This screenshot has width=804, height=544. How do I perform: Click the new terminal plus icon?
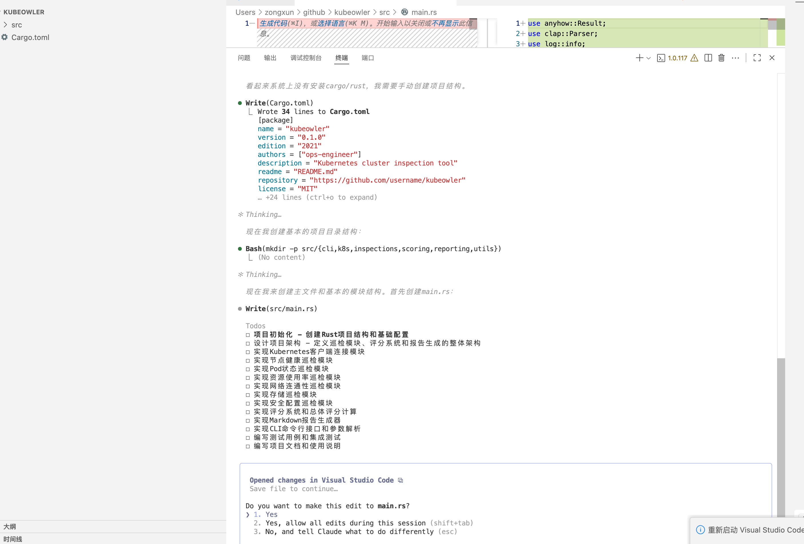(x=639, y=58)
